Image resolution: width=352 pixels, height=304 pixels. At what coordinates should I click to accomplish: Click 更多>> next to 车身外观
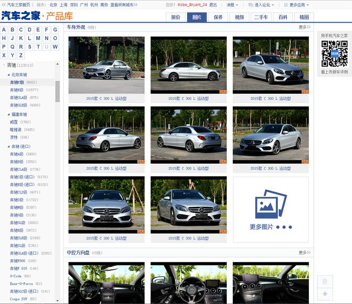pyautogui.click(x=304, y=27)
